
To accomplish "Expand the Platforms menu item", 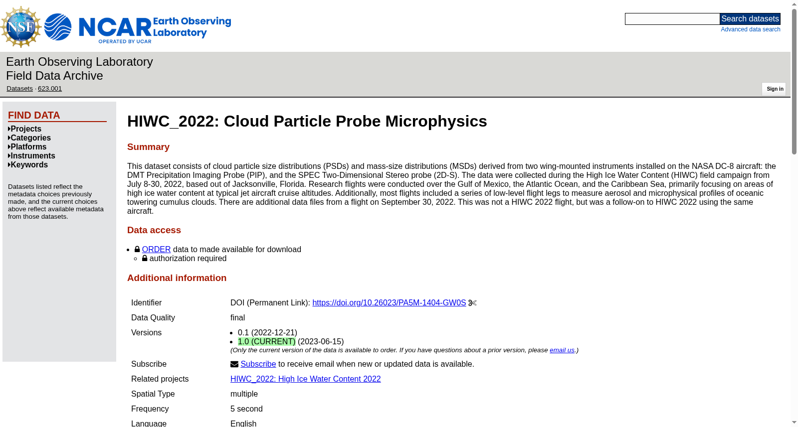I will 27,147.
